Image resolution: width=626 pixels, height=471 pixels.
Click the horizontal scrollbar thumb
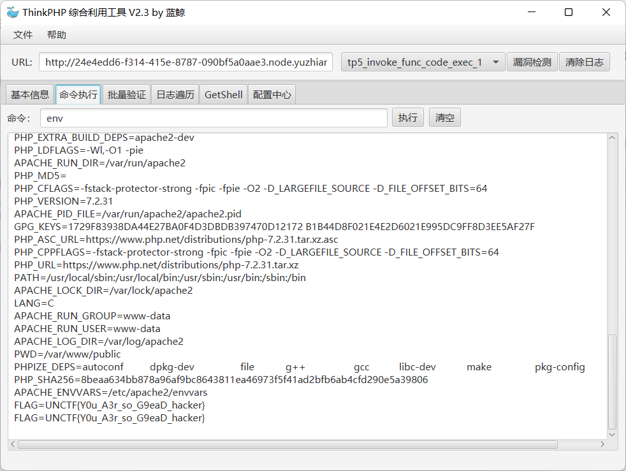click(288, 444)
